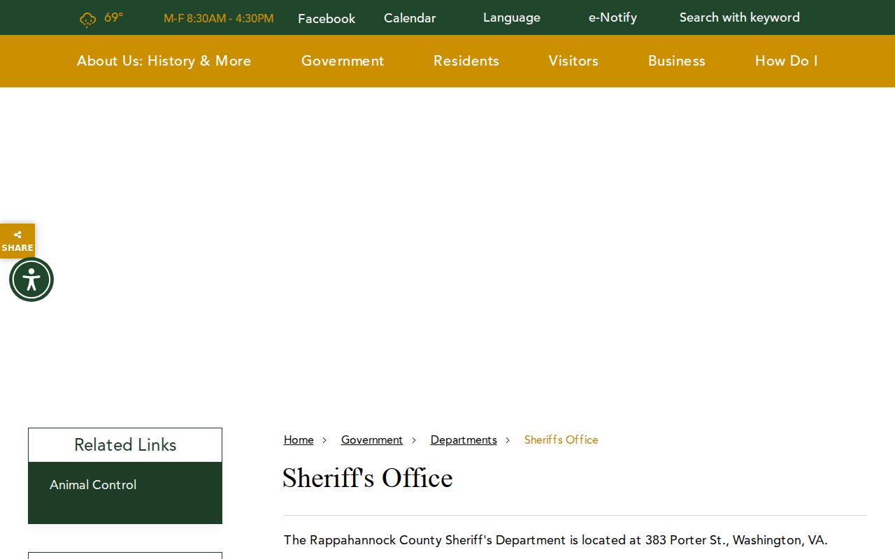This screenshot has width=895, height=559.
Task: Go to Departments breadcrumb
Action: pos(464,440)
